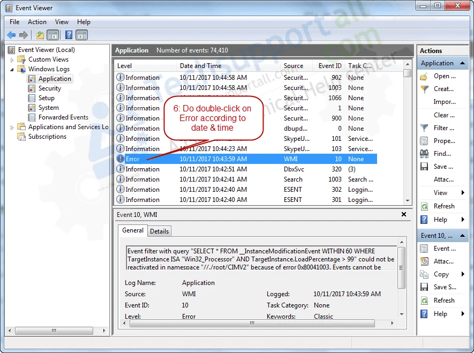Viewport: 474px width, 353px height.
Task: Click the Open Saved Log folder icon
Action: tap(424, 77)
